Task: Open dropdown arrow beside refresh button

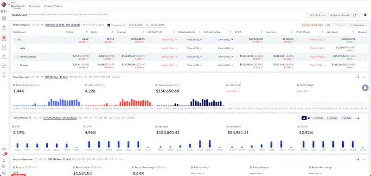Action: pyautogui.click(x=359, y=15)
